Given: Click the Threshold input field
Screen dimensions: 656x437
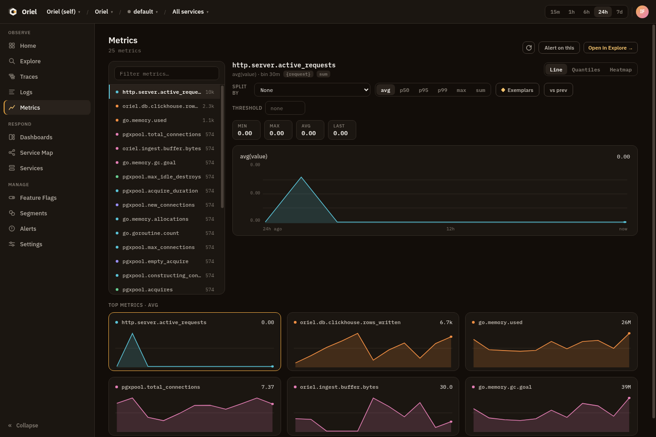Looking at the screenshot, I should pyautogui.click(x=285, y=108).
